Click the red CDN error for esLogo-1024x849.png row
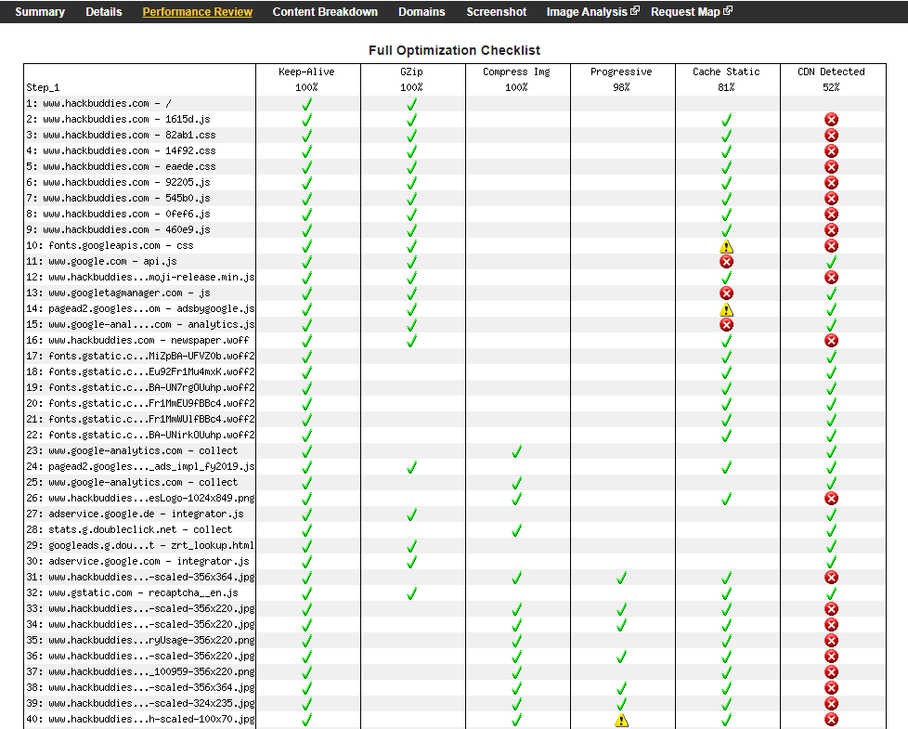 [x=831, y=499]
